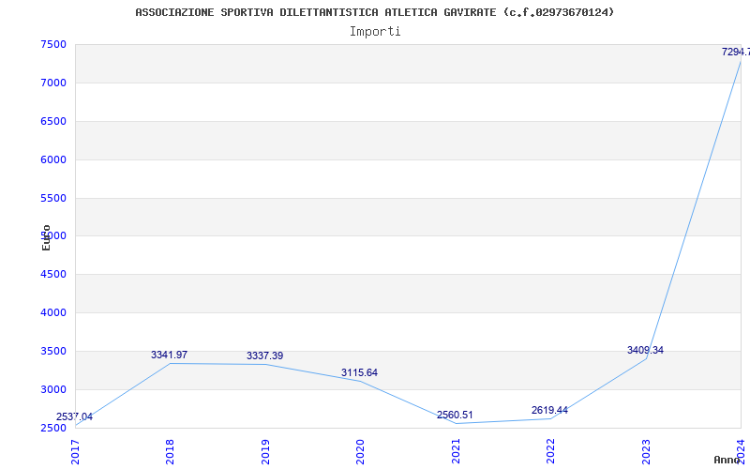
Task: Click the 2023 x-axis year label
Action: click(x=646, y=452)
